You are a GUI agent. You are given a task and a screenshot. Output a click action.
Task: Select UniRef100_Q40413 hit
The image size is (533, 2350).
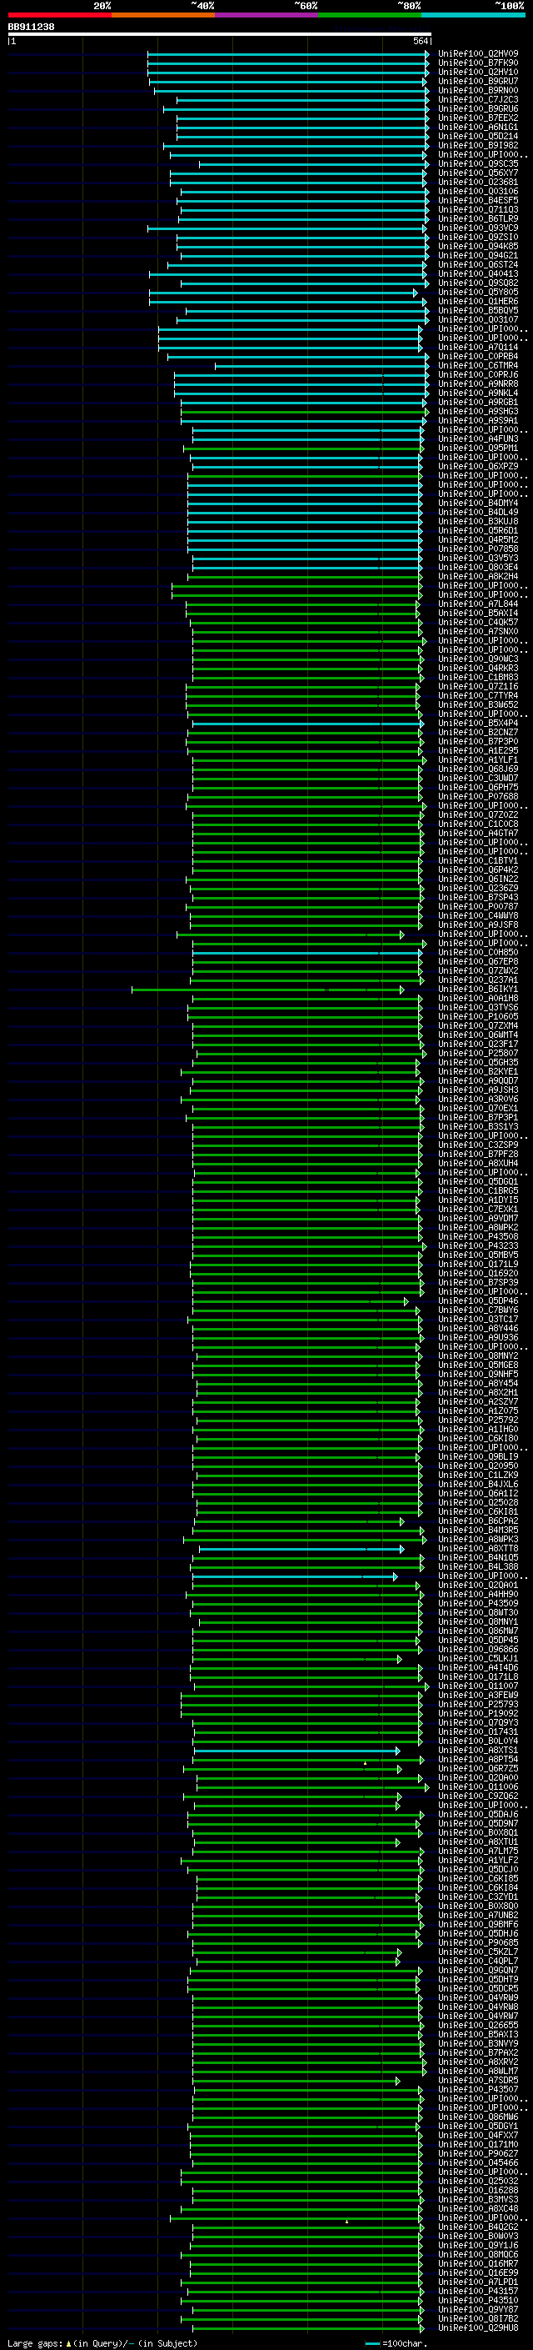pyautogui.click(x=477, y=273)
